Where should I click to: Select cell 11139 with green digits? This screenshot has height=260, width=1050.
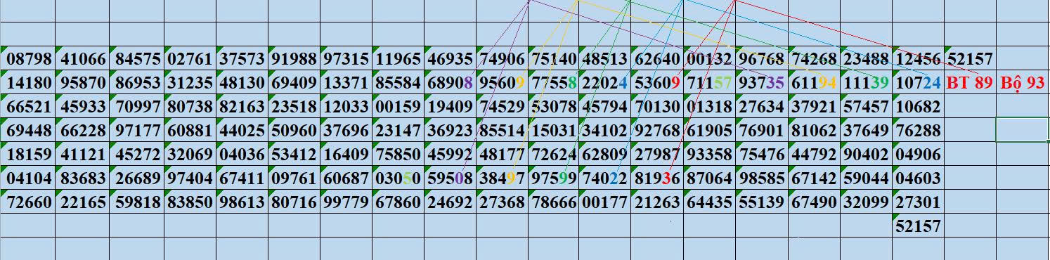[x=866, y=83]
